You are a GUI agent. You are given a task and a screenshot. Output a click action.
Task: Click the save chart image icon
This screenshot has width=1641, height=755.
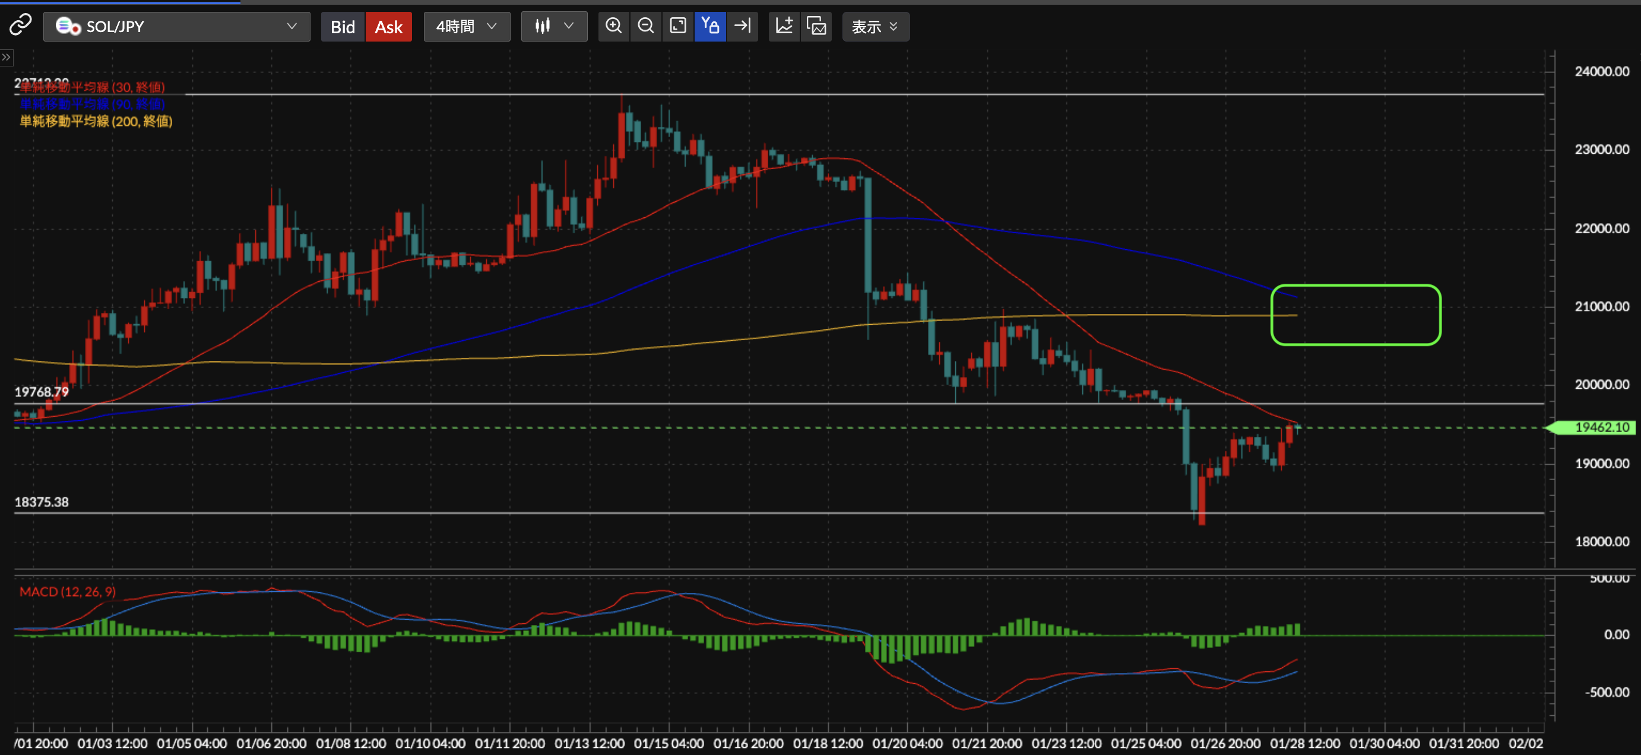[x=816, y=26]
